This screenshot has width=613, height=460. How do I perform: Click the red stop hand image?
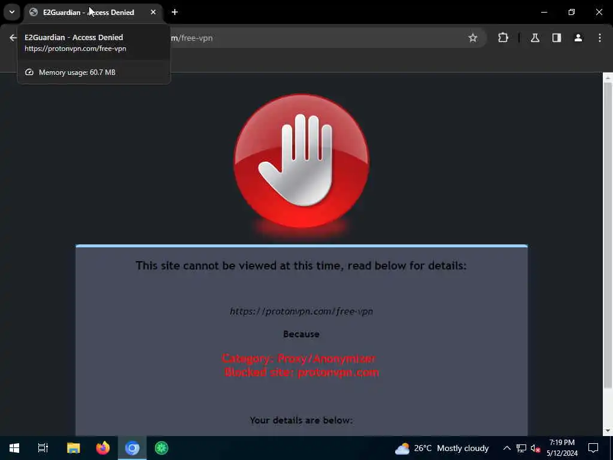click(x=302, y=161)
